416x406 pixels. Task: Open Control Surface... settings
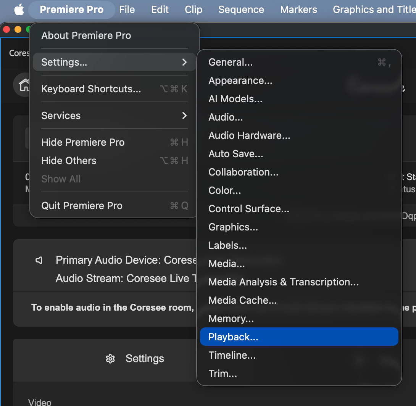(x=299, y=209)
